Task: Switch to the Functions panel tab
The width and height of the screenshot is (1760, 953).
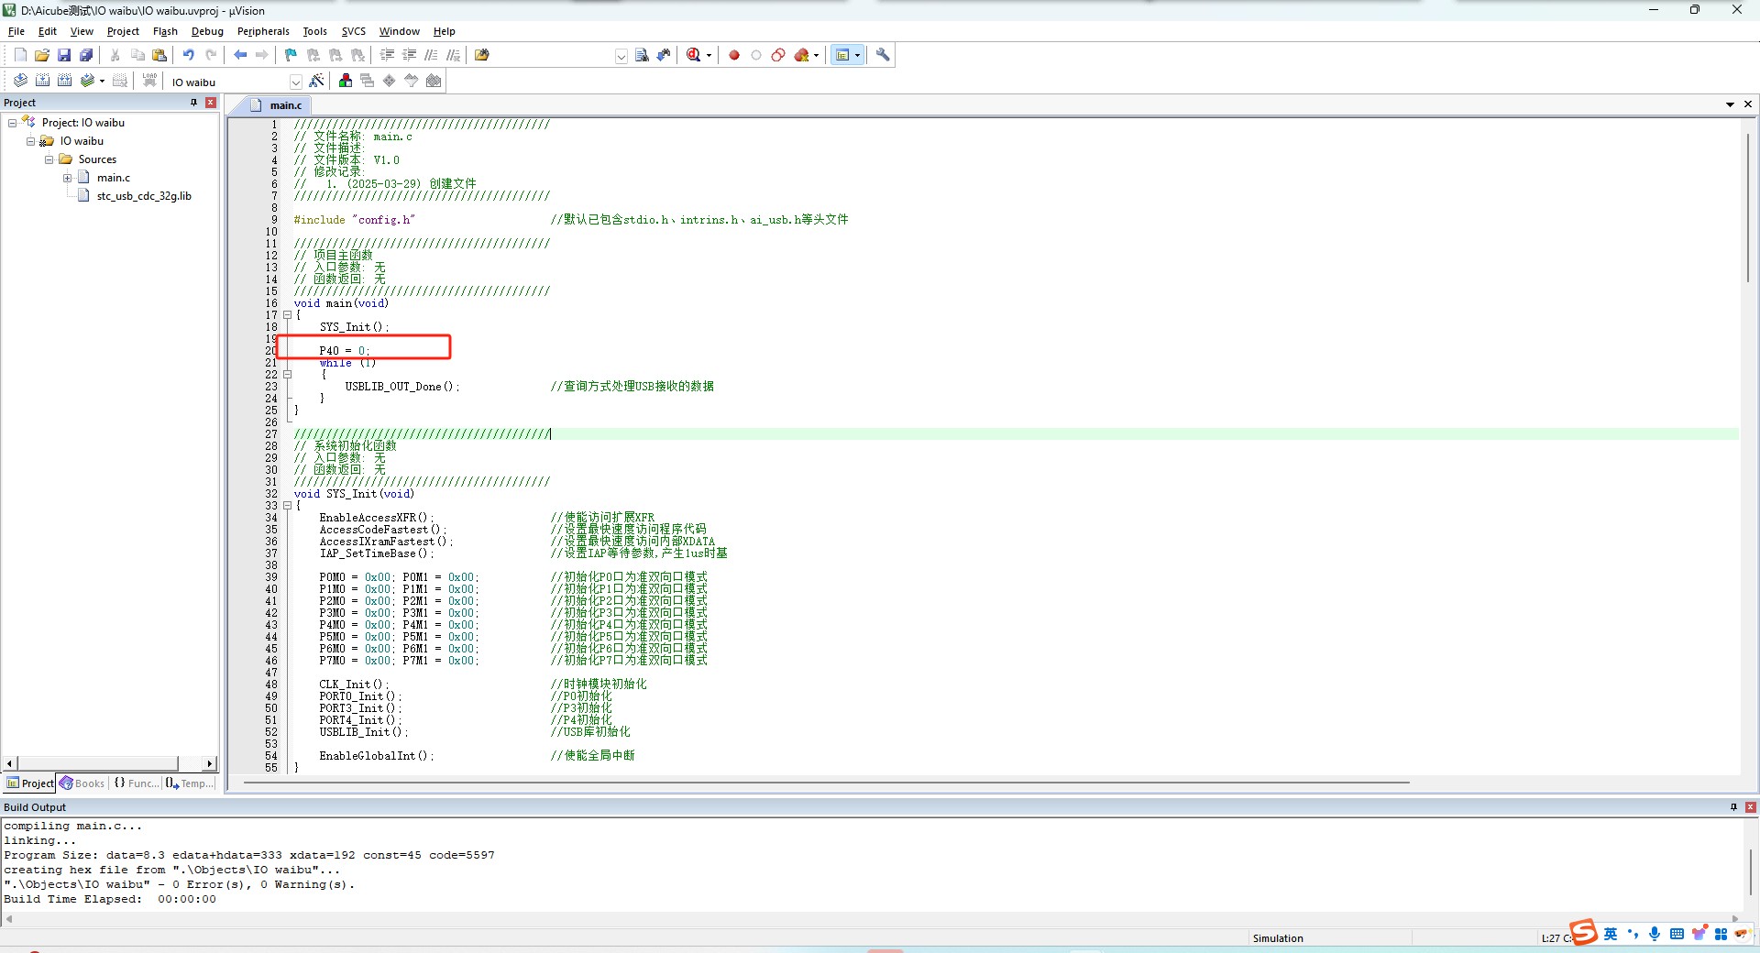Action: point(136,783)
